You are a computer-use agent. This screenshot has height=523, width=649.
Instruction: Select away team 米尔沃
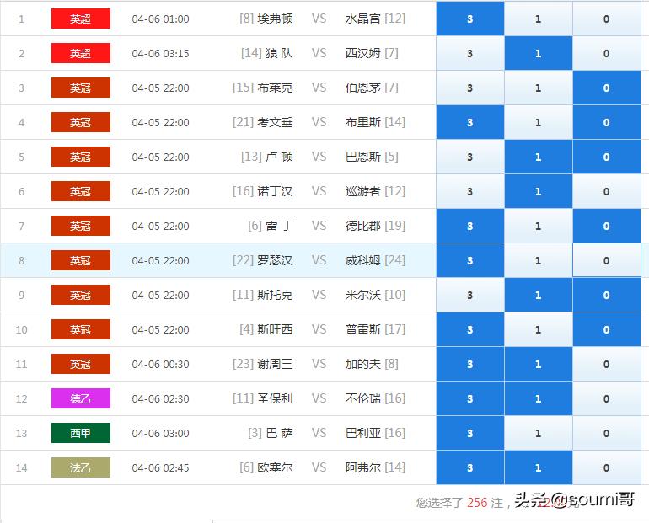(x=362, y=295)
